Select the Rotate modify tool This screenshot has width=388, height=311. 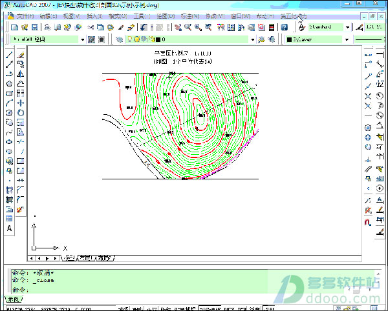tap(21, 113)
